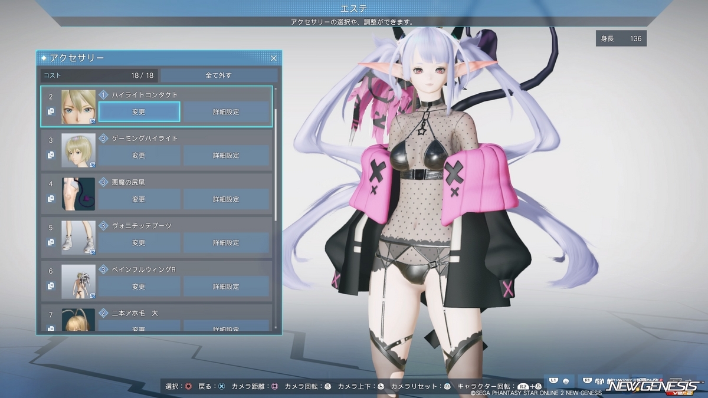The width and height of the screenshot is (708, 398).
Task: Click the アクセサリー panel title
Action: [x=77, y=58]
